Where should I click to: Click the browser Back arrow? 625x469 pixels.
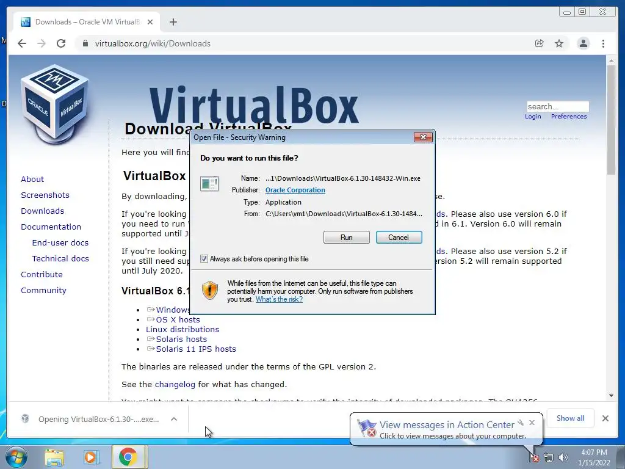(x=22, y=43)
